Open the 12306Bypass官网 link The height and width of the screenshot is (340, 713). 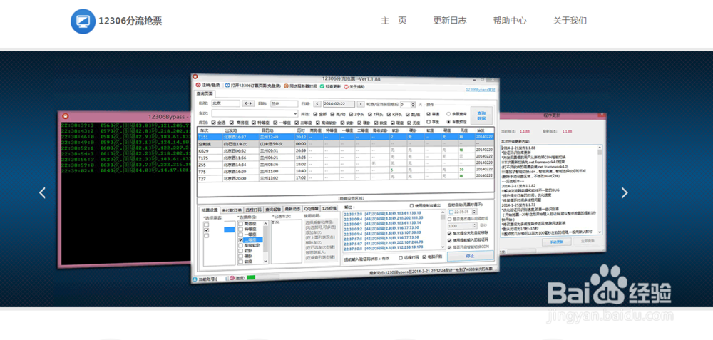[480, 90]
